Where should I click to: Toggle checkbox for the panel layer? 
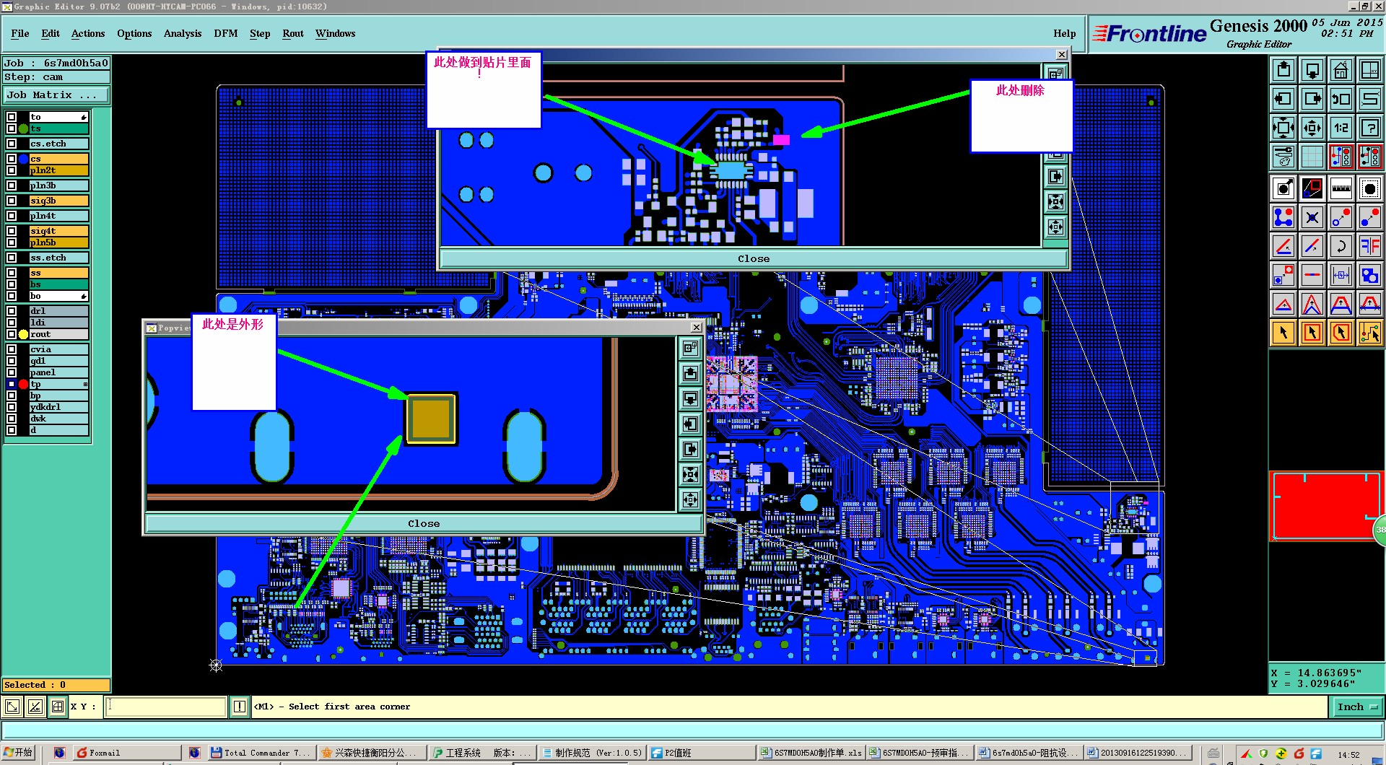point(12,372)
